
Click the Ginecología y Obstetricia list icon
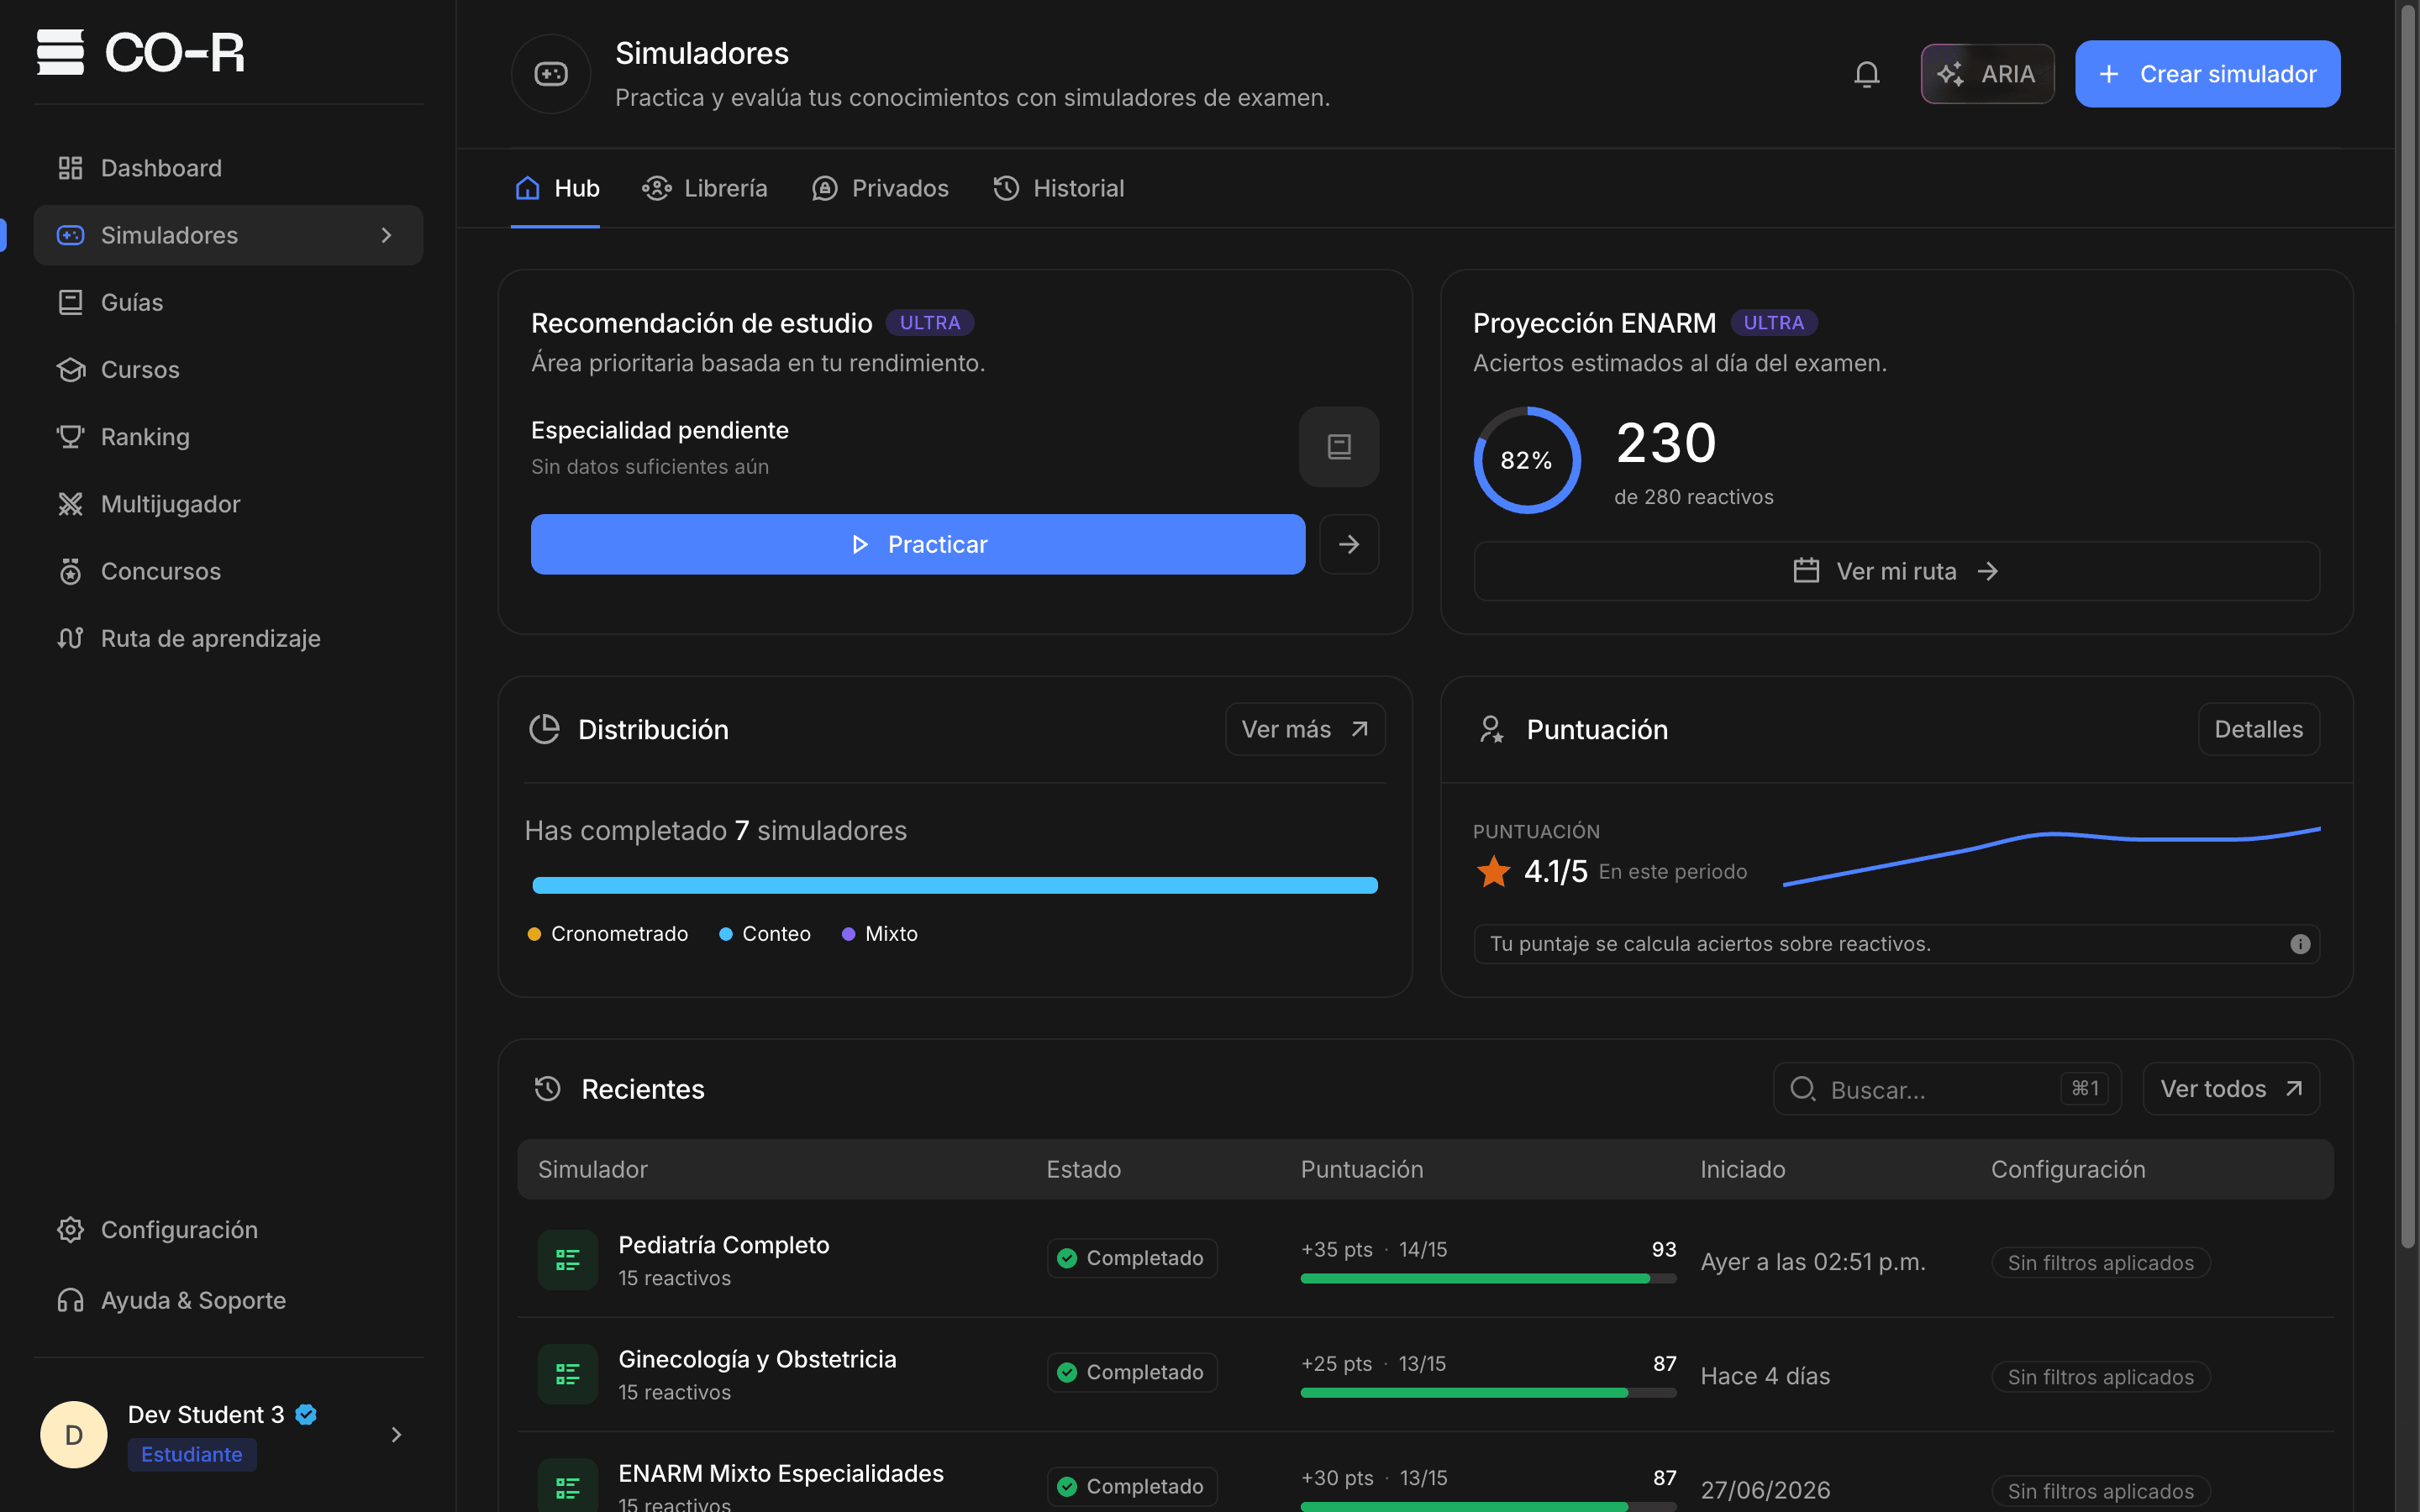point(568,1374)
